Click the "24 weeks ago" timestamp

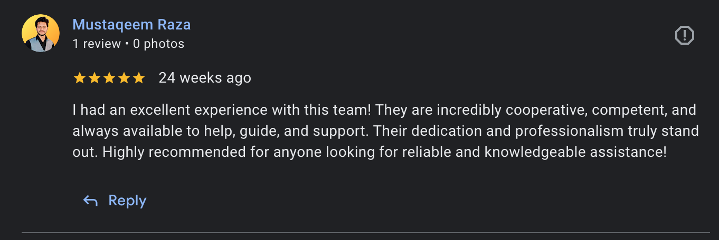(x=205, y=78)
